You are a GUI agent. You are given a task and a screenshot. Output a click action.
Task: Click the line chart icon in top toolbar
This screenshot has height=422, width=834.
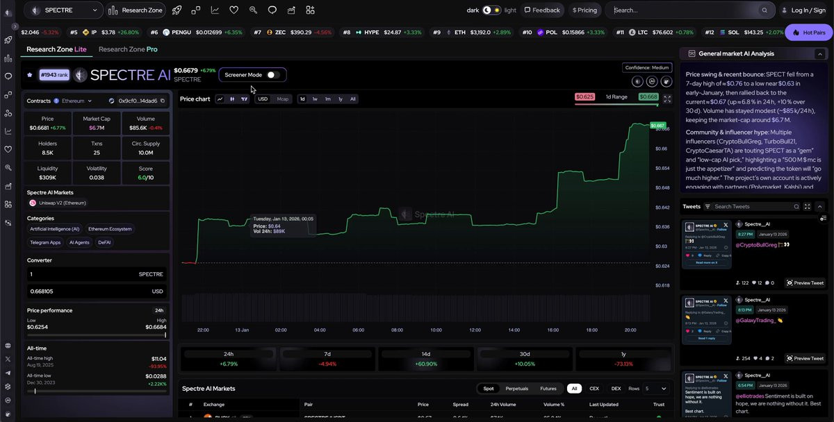(x=215, y=10)
